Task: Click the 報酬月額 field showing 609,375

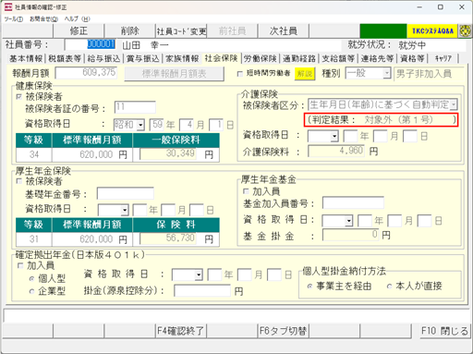Action: [86, 73]
